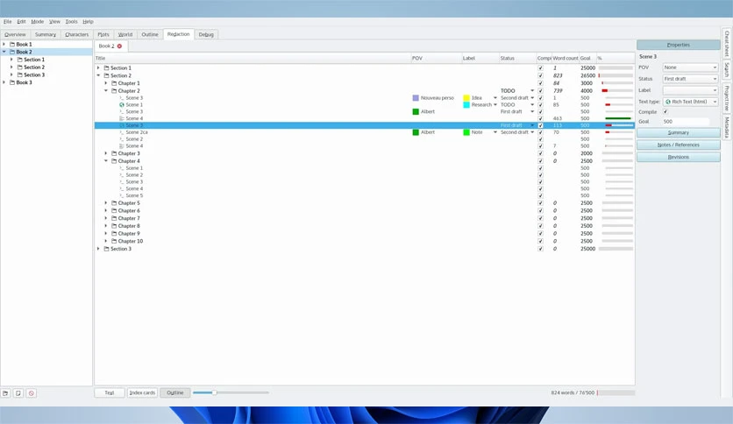Click the Scene 1 globe icon in Chapter 2
733x424 pixels.
122,104
